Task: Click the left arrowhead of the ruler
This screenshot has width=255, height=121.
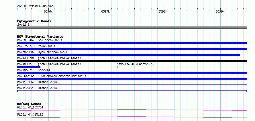Action: click(18, 9)
